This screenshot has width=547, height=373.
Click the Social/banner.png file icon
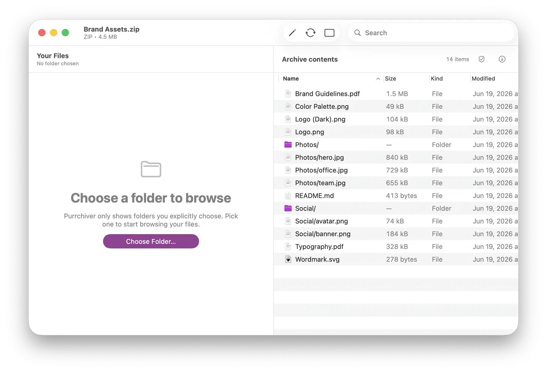[x=288, y=234]
